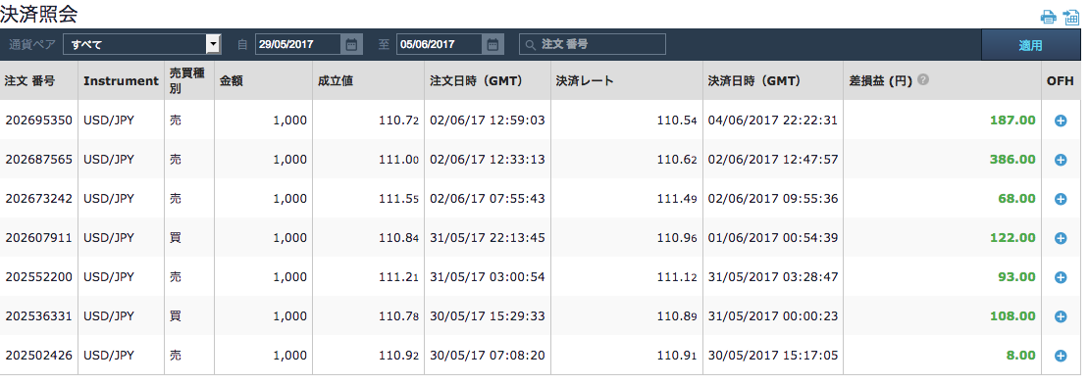This screenshot has height=385, width=1089.
Task: Expand OFH plus for order 202695350
Action: [1061, 120]
